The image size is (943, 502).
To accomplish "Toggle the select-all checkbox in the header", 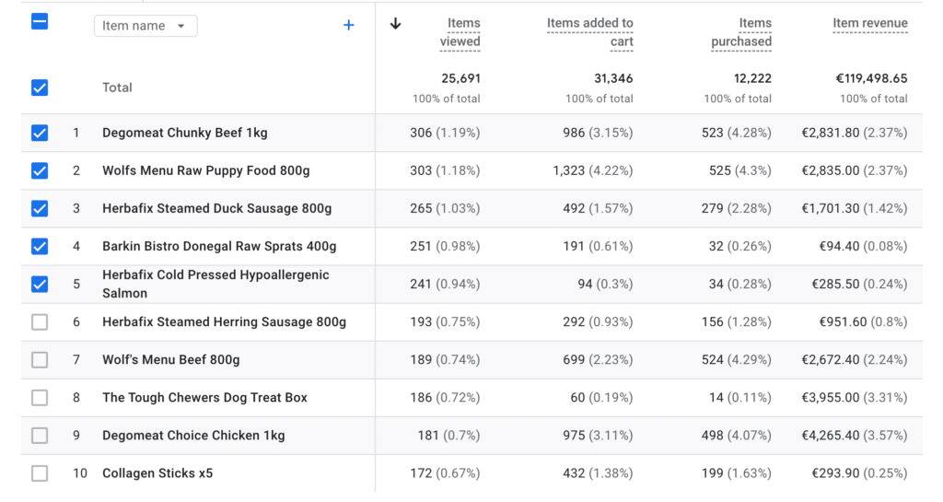I will click(x=40, y=22).
